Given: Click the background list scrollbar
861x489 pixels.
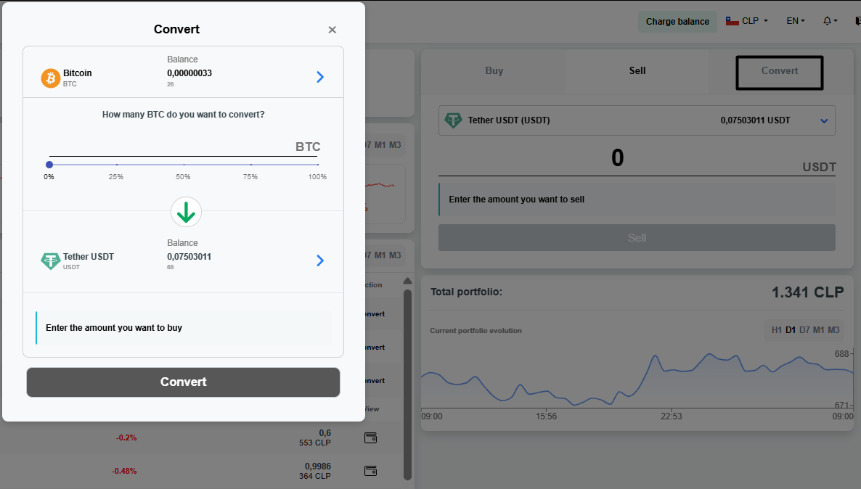Looking at the screenshot, I should tap(407, 385).
